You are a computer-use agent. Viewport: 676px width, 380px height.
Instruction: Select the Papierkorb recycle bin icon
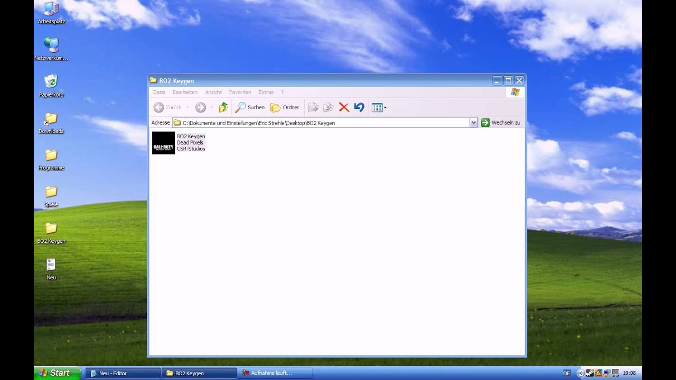pyautogui.click(x=51, y=85)
